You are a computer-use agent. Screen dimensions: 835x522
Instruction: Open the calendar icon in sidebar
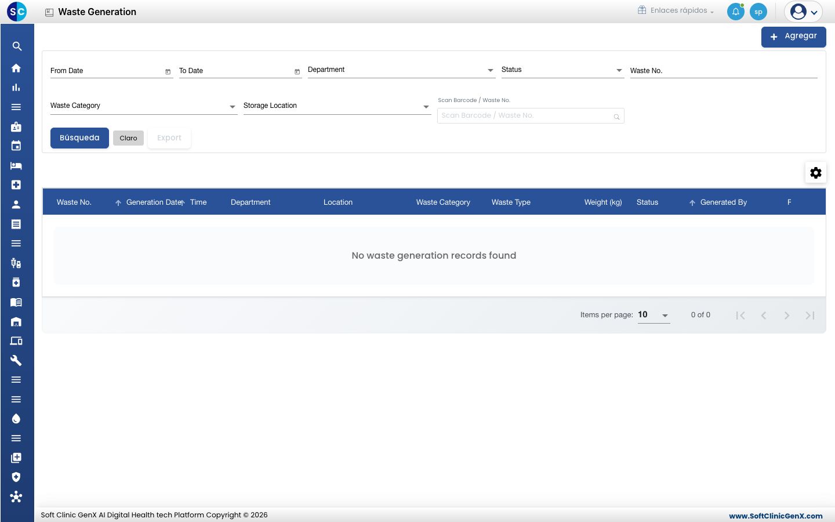16,146
